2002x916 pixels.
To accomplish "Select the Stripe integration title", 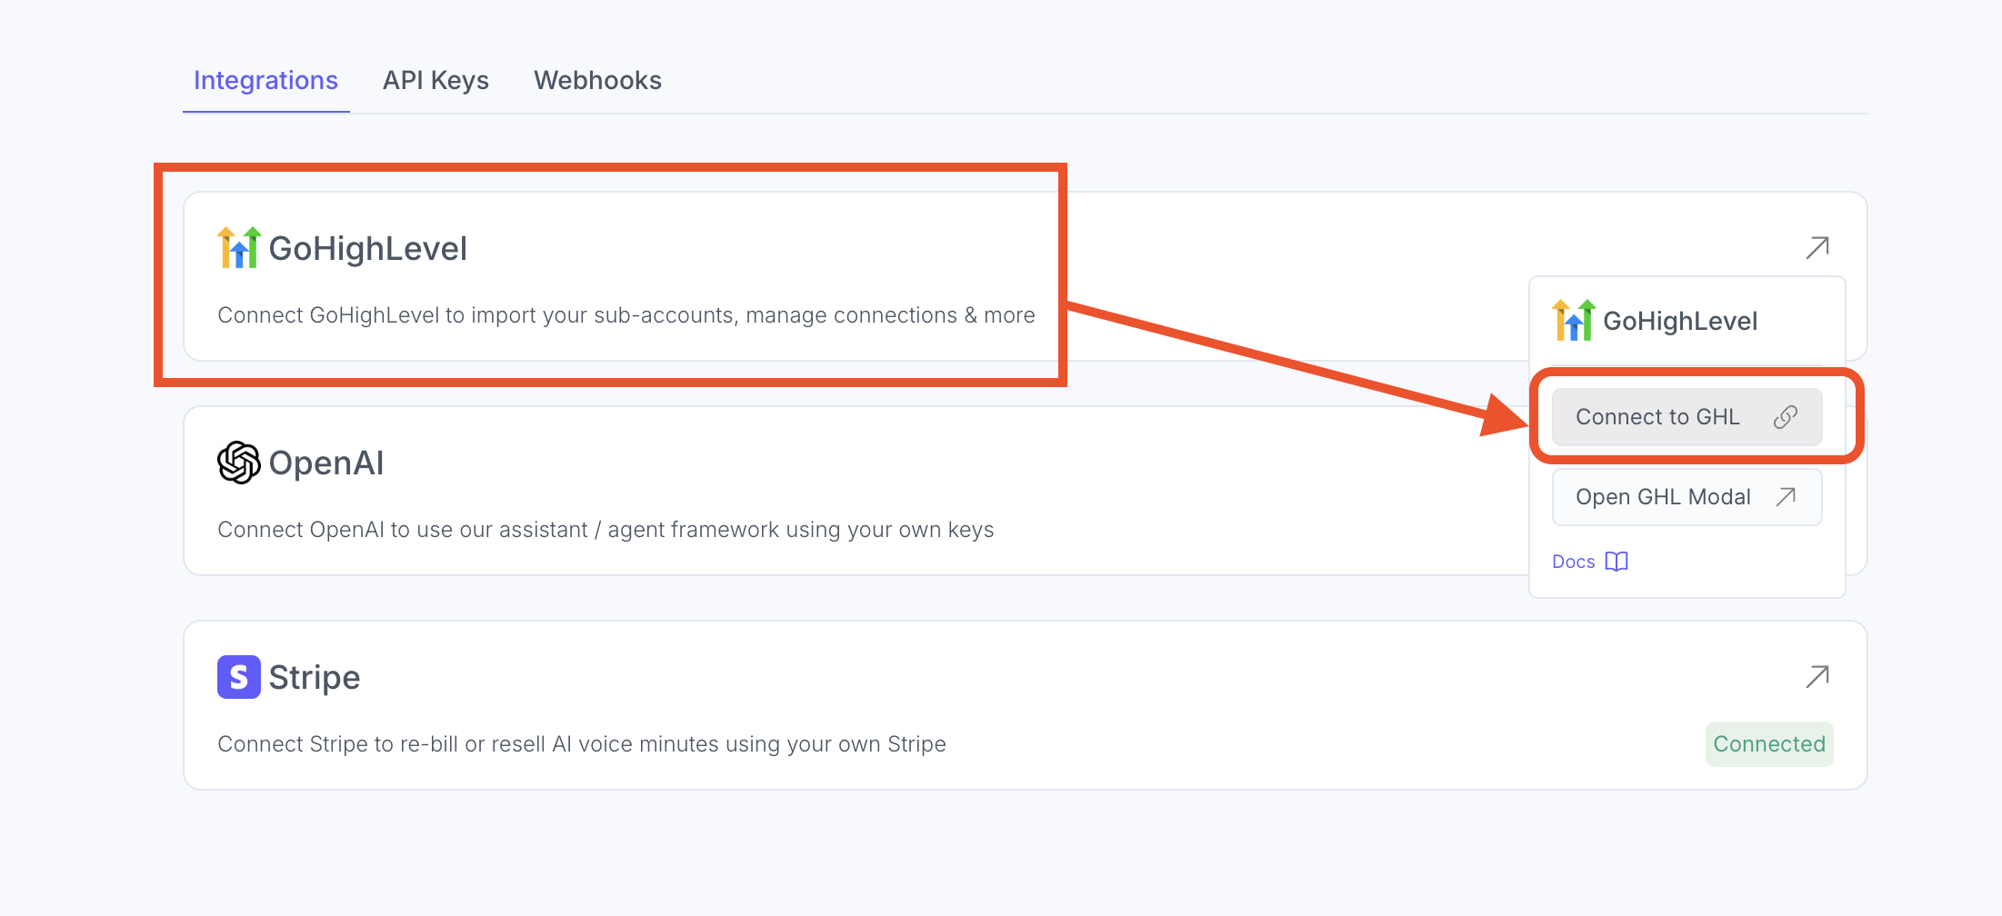I will tap(315, 678).
